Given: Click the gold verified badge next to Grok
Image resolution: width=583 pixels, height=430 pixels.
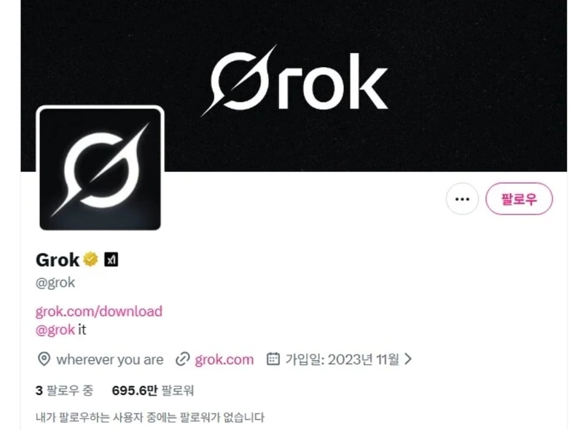Looking at the screenshot, I should (90, 259).
